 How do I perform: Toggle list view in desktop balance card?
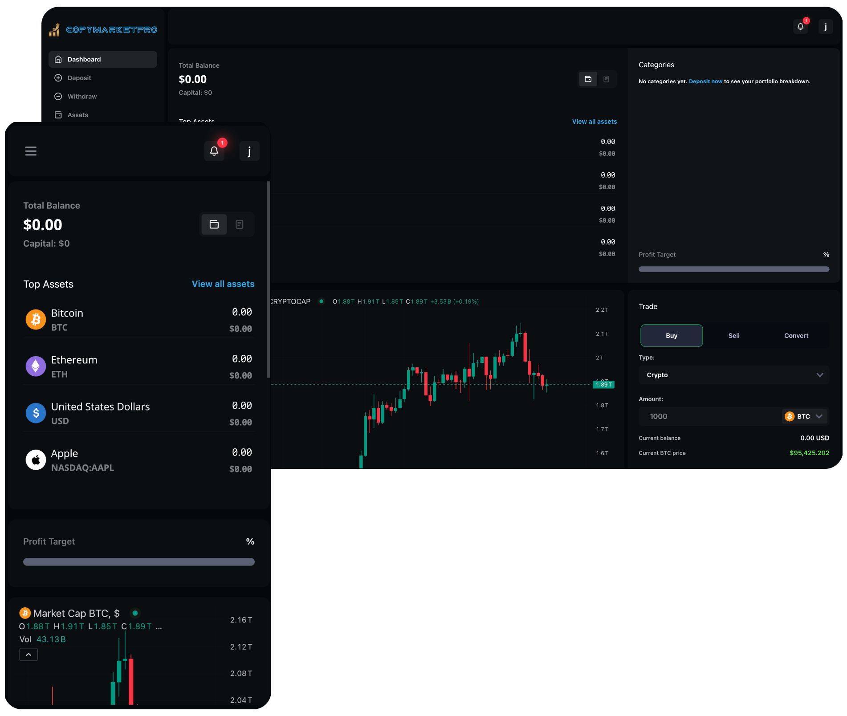[606, 79]
